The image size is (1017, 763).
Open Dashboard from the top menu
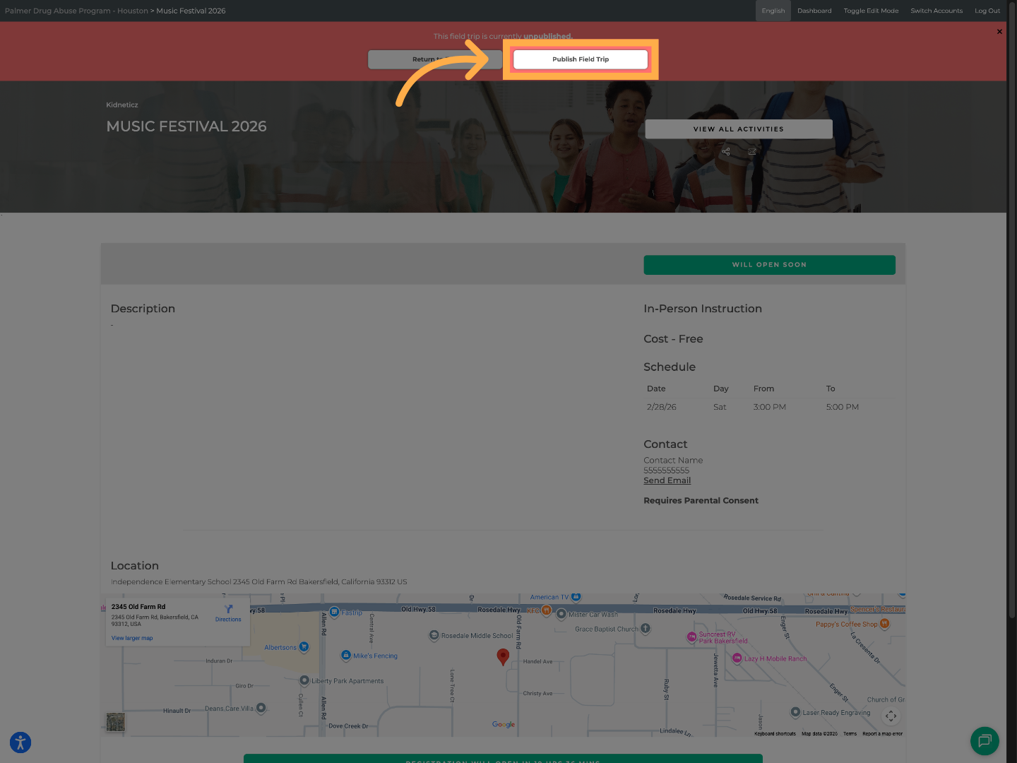(x=814, y=11)
